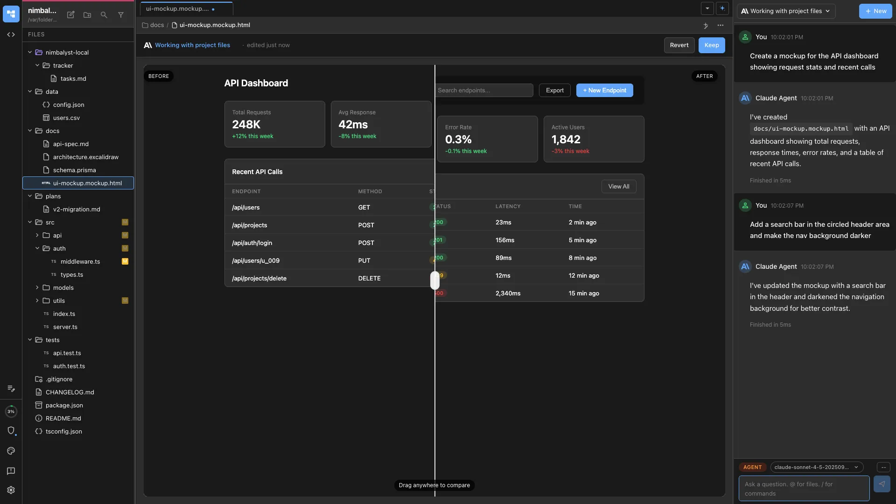Open the three-dot menu near the tab bar
The image size is (896, 504).
coord(721,26)
